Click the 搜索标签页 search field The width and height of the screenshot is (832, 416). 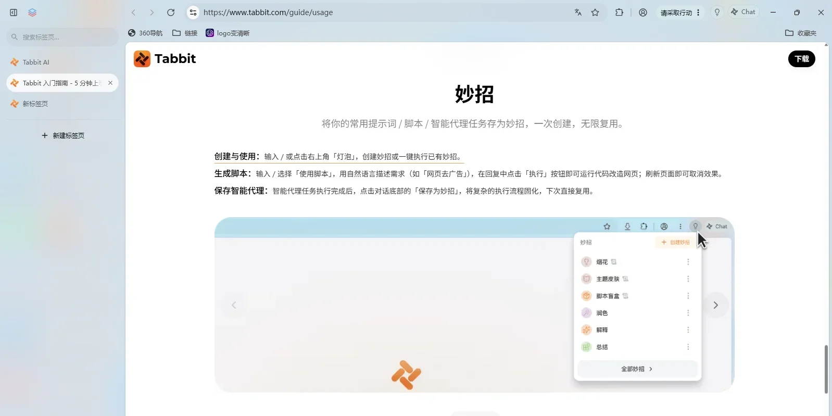click(62, 37)
